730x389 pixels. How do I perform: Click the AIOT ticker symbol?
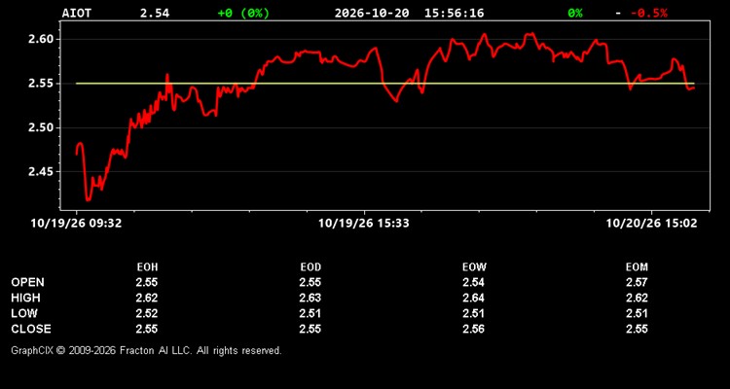click(77, 13)
